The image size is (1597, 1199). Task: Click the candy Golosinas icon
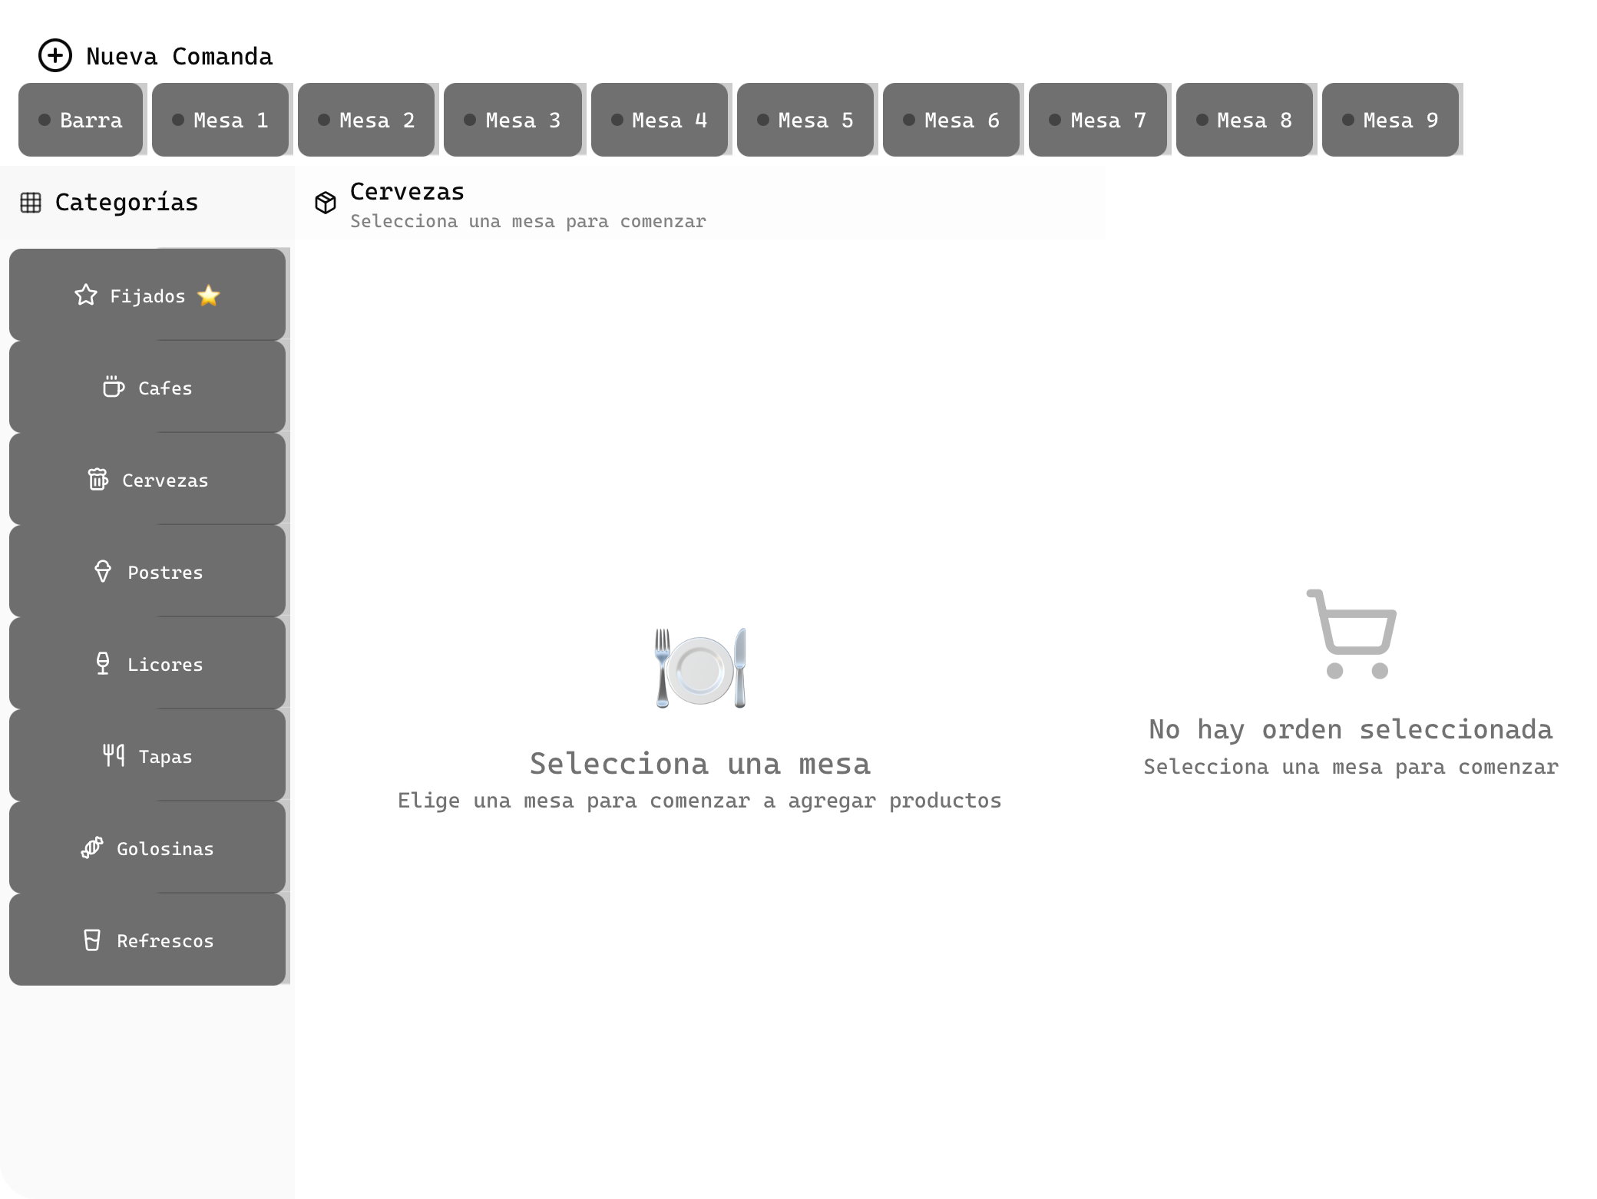point(92,847)
